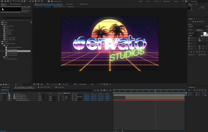Hide the Dark Magenta-Red Solid 1 layer

(x=1, y=100)
